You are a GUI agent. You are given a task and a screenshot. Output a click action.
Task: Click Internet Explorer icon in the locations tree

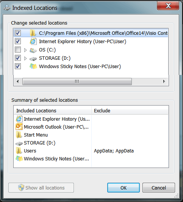point(33,41)
